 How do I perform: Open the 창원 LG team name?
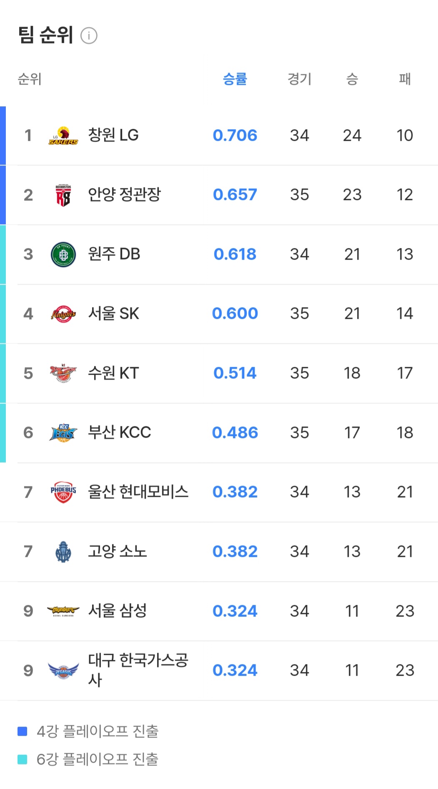tap(113, 135)
